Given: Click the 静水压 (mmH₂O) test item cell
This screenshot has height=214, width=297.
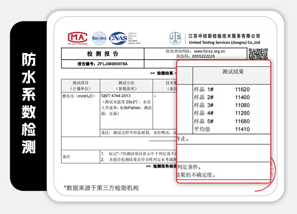Looking at the screenshot, I should 78,96.
